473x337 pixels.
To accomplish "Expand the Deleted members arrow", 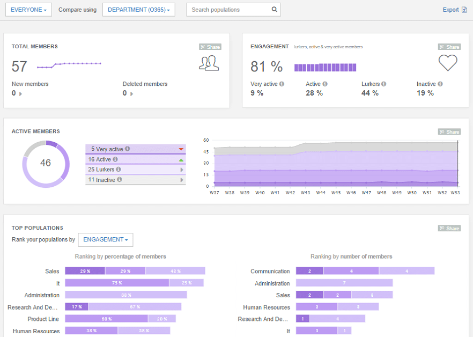I will pyautogui.click(x=131, y=94).
